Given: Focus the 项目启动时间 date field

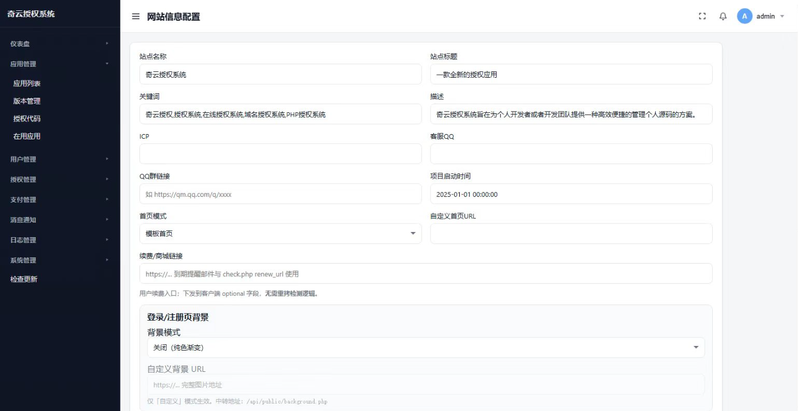Looking at the screenshot, I should click(571, 194).
